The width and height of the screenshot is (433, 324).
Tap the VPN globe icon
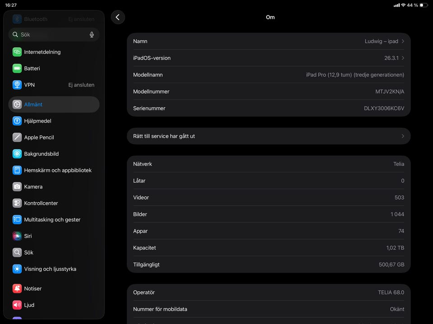[x=17, y=85]
